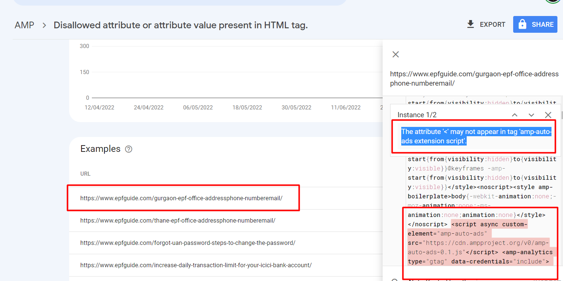The height and width of the screenshot is (281, 563).
Task: Click the 'Disallowed attribute' page title
Action: pyautogui.click(x=181, y=25)
